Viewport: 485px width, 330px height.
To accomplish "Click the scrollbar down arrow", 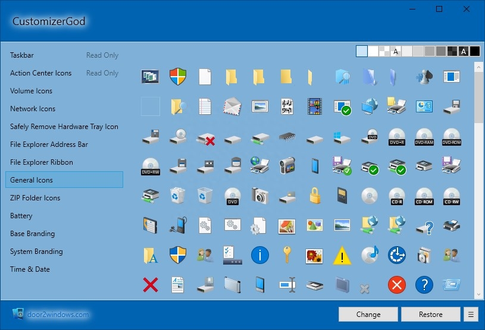I will tap(478, 294).
